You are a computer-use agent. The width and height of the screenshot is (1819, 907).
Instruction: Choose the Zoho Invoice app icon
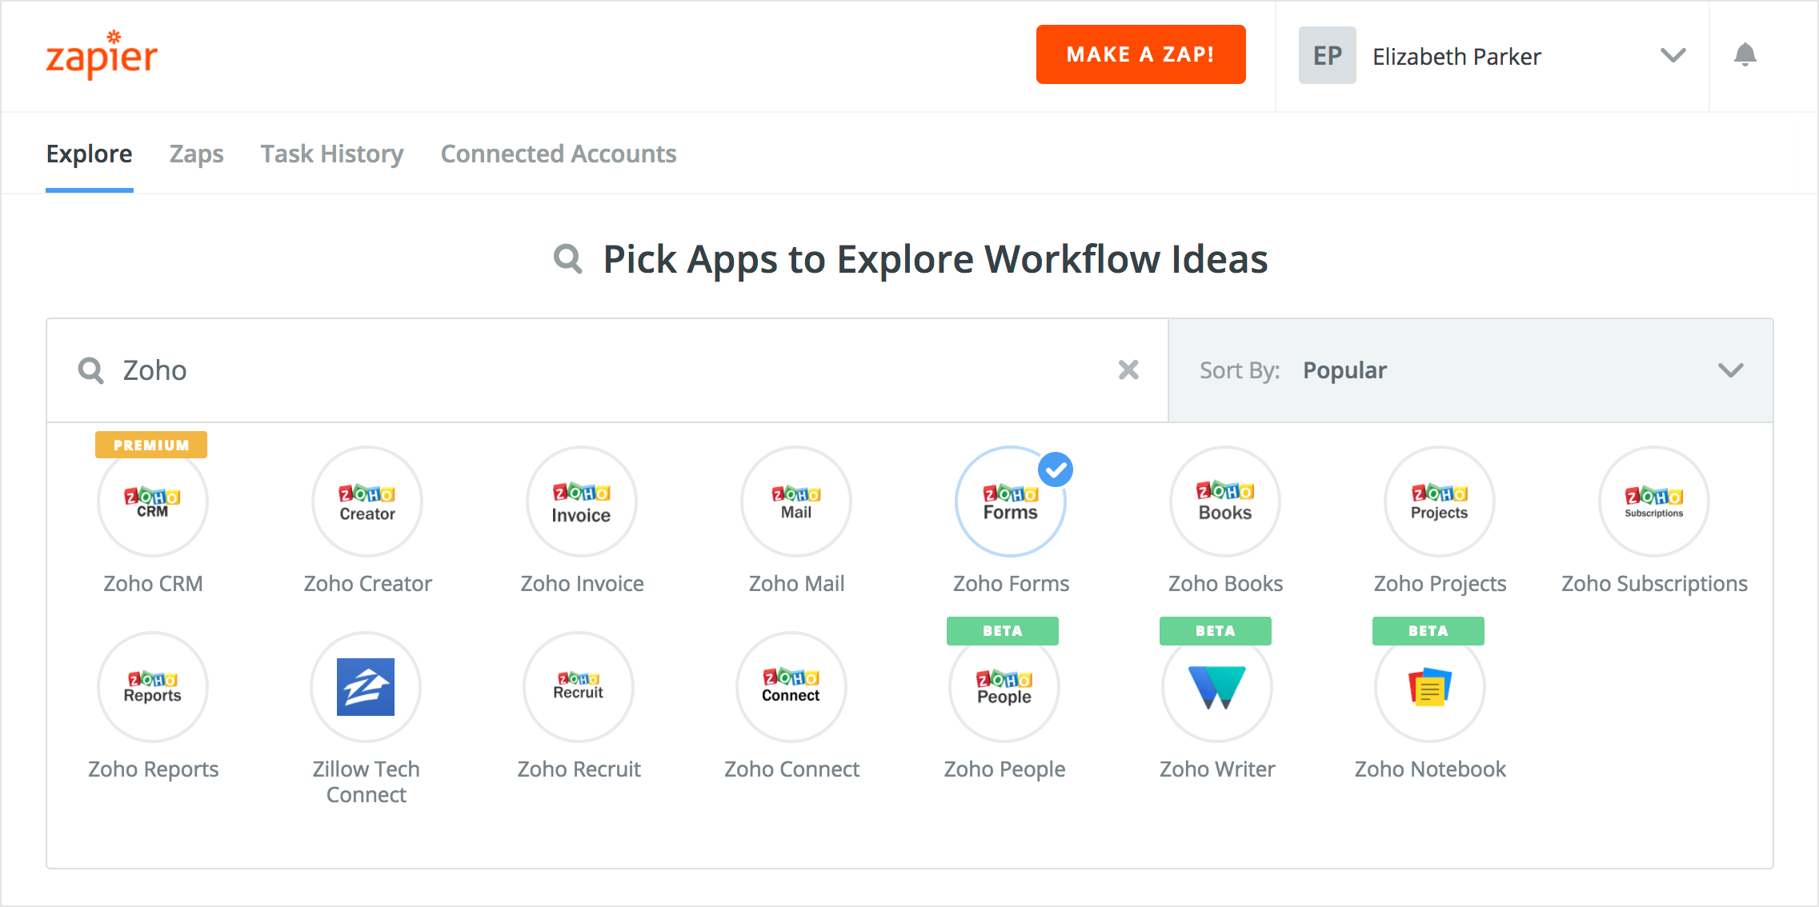(x=582, y=501)
